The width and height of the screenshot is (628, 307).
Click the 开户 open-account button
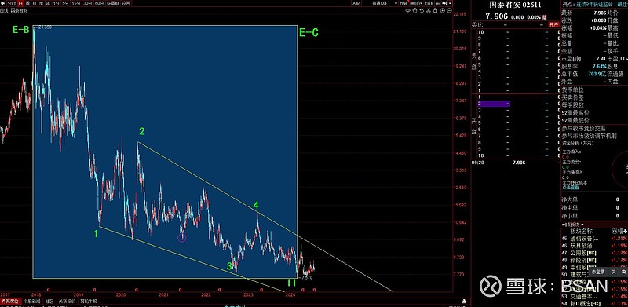[x=553, y=25]
